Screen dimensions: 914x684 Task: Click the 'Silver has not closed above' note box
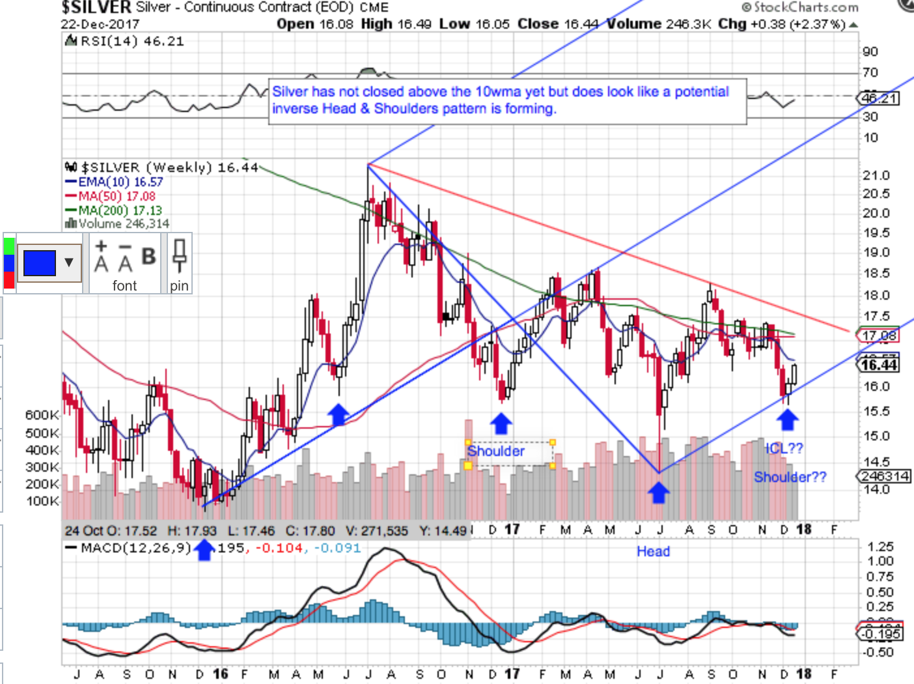pyautogui.click(x=508, y=101)
